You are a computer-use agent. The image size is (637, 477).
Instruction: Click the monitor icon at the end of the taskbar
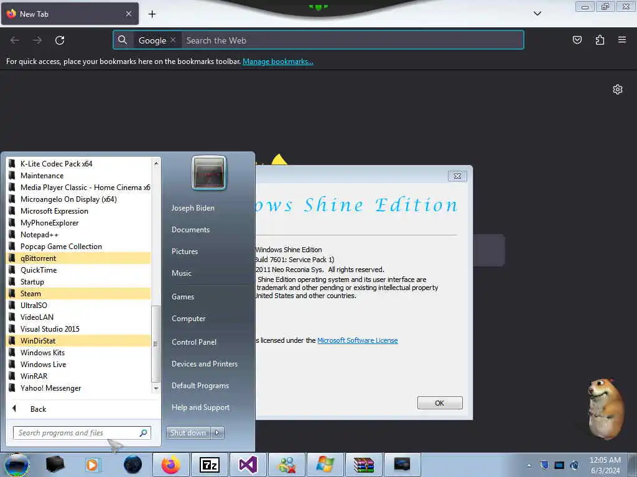[402, 465]
